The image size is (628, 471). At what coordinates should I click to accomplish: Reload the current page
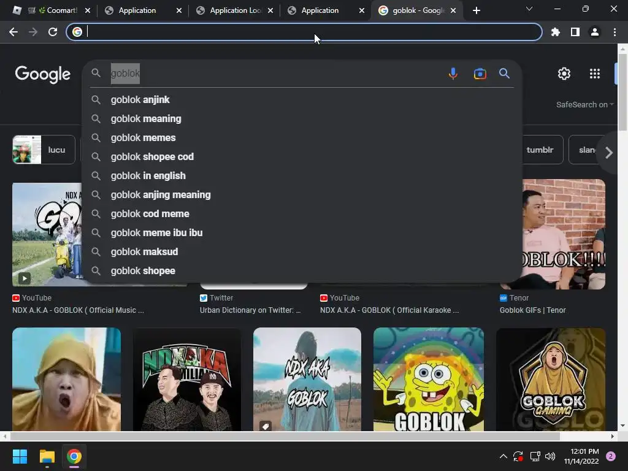click(53, 32)
